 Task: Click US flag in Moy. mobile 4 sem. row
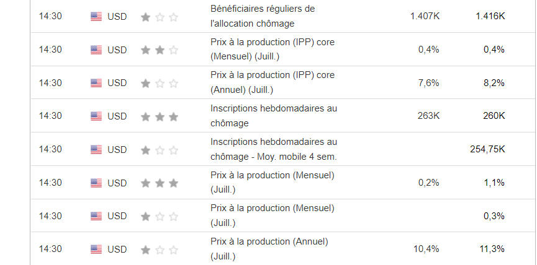(96, 150)
